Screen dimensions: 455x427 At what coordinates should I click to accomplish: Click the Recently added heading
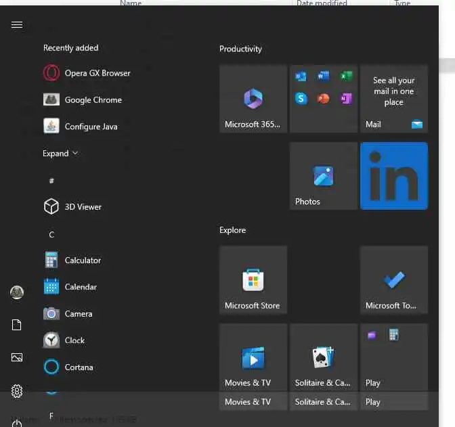pyautogui.click(x=71, y=48)
